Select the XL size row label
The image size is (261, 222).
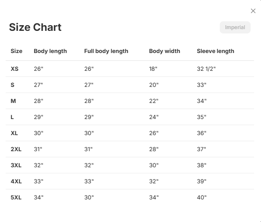(x=14, y=133)
